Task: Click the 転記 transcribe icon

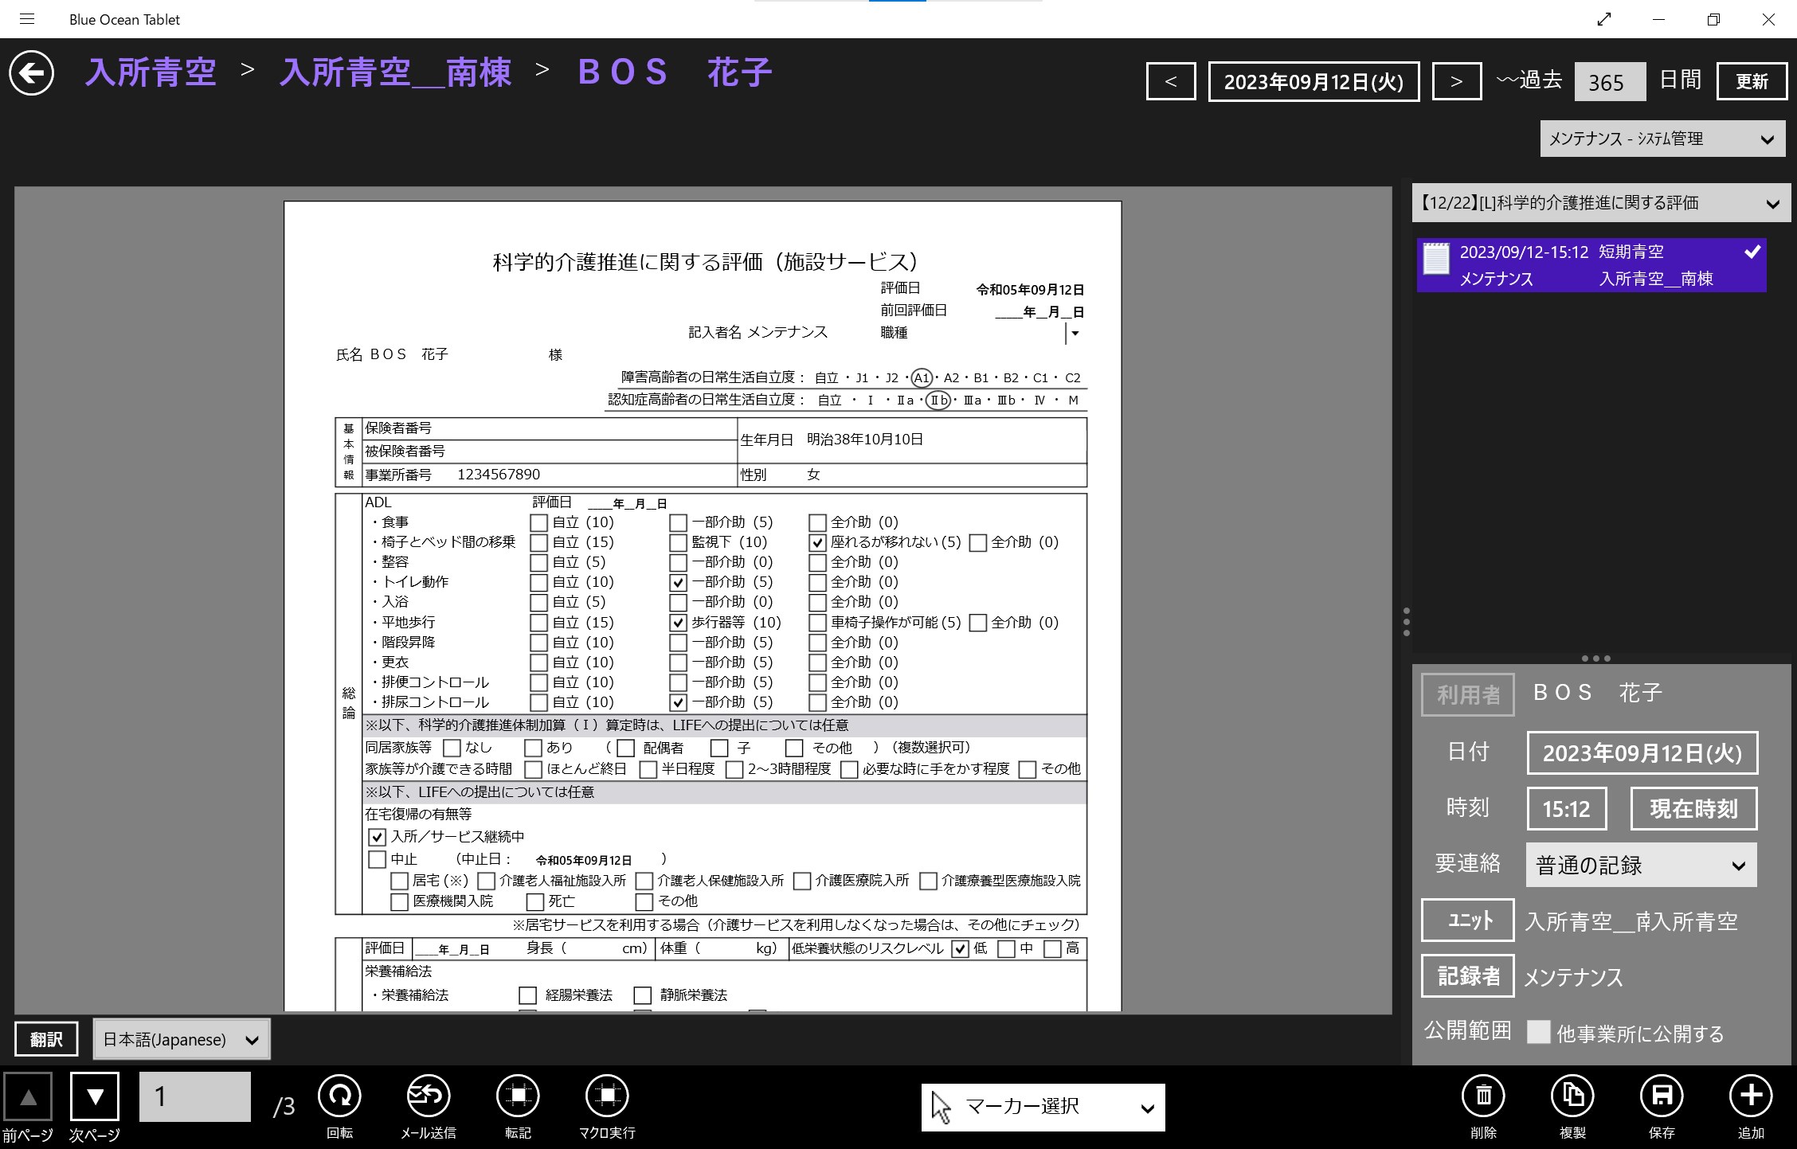Action: 518,1096
